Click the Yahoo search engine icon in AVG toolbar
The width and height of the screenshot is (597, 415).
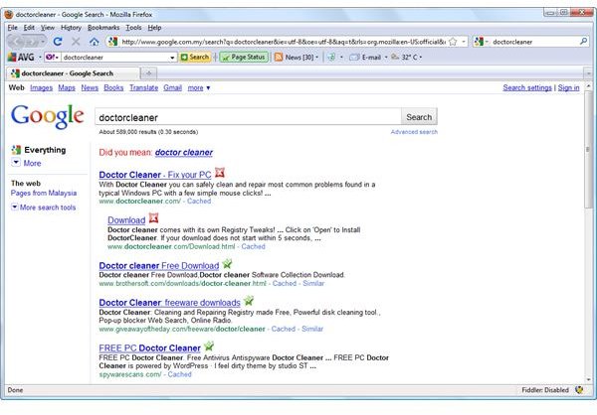pyautogui.click(x=50, y=57)
